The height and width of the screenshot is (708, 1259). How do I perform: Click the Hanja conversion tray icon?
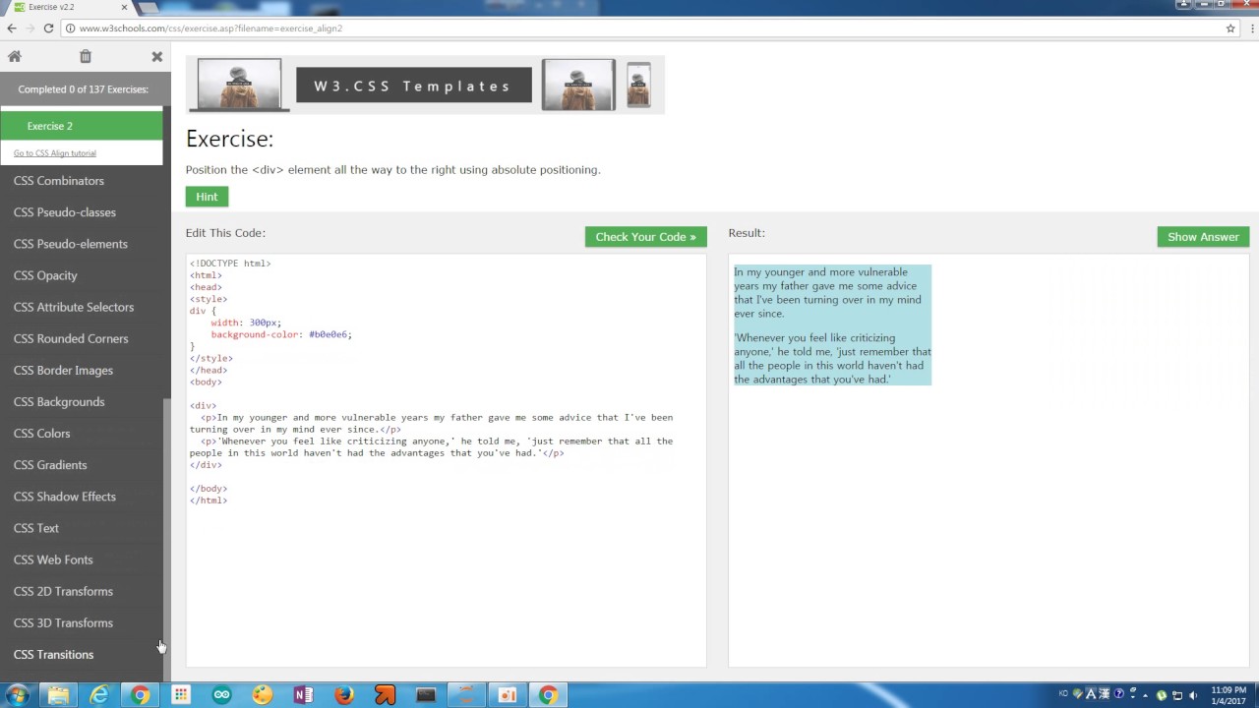pyautogui.click(x=1105, y=694)
